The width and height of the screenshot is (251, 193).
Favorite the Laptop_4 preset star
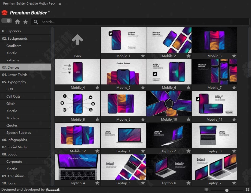(x=97, y=183)
